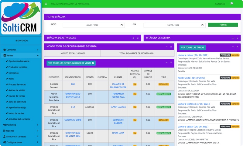The image size is (243, 146).
Task: Open Avance de ventas menu item
Action: [15, 90]
